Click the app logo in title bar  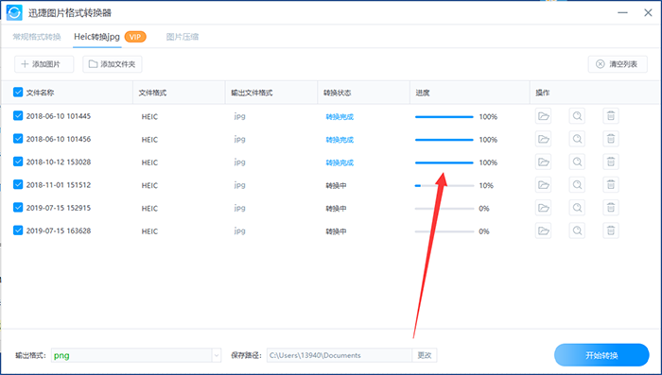coord(14,12)
